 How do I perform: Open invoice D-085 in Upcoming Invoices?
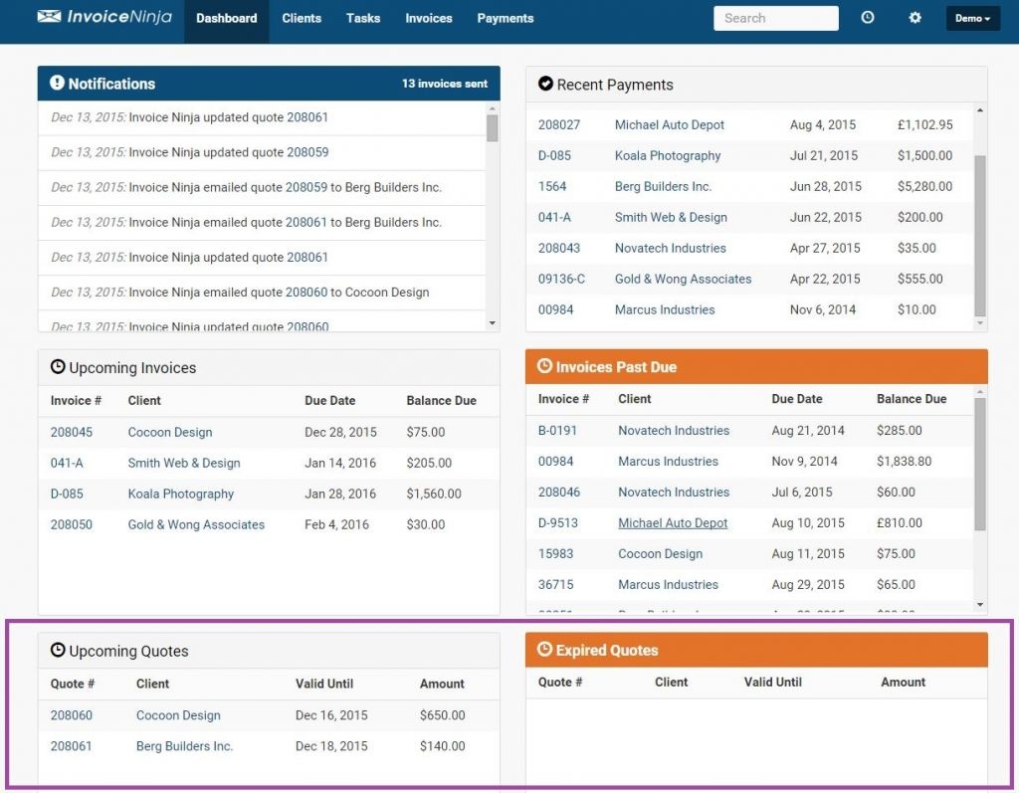(67, 494)
